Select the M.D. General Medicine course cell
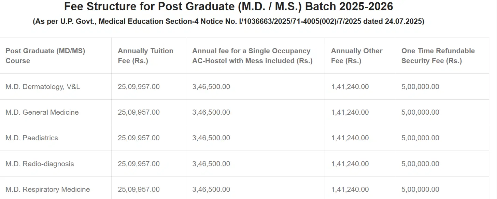This screenshot has height=199, width=497. click(x=42, y=112)
